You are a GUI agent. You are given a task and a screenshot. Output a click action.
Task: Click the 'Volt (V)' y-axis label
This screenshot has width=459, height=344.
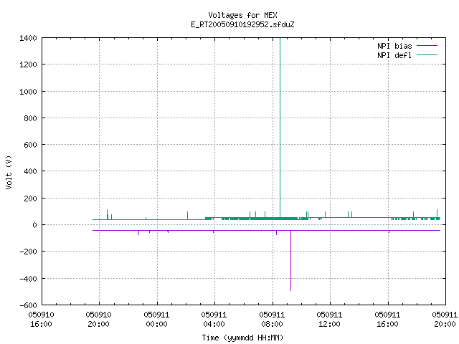click(x=9, y=172)
